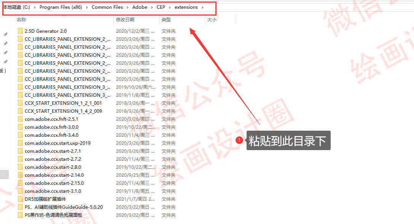Click the 2021/1/7/周四 date cell
Screen dimensions: 414x224
pyautogui.click(x=135, y=199)
